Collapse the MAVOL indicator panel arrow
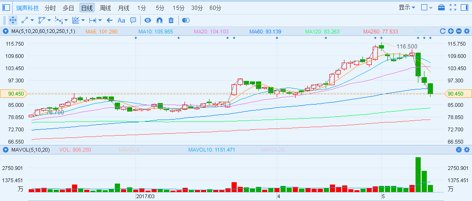 click(6, 150)
